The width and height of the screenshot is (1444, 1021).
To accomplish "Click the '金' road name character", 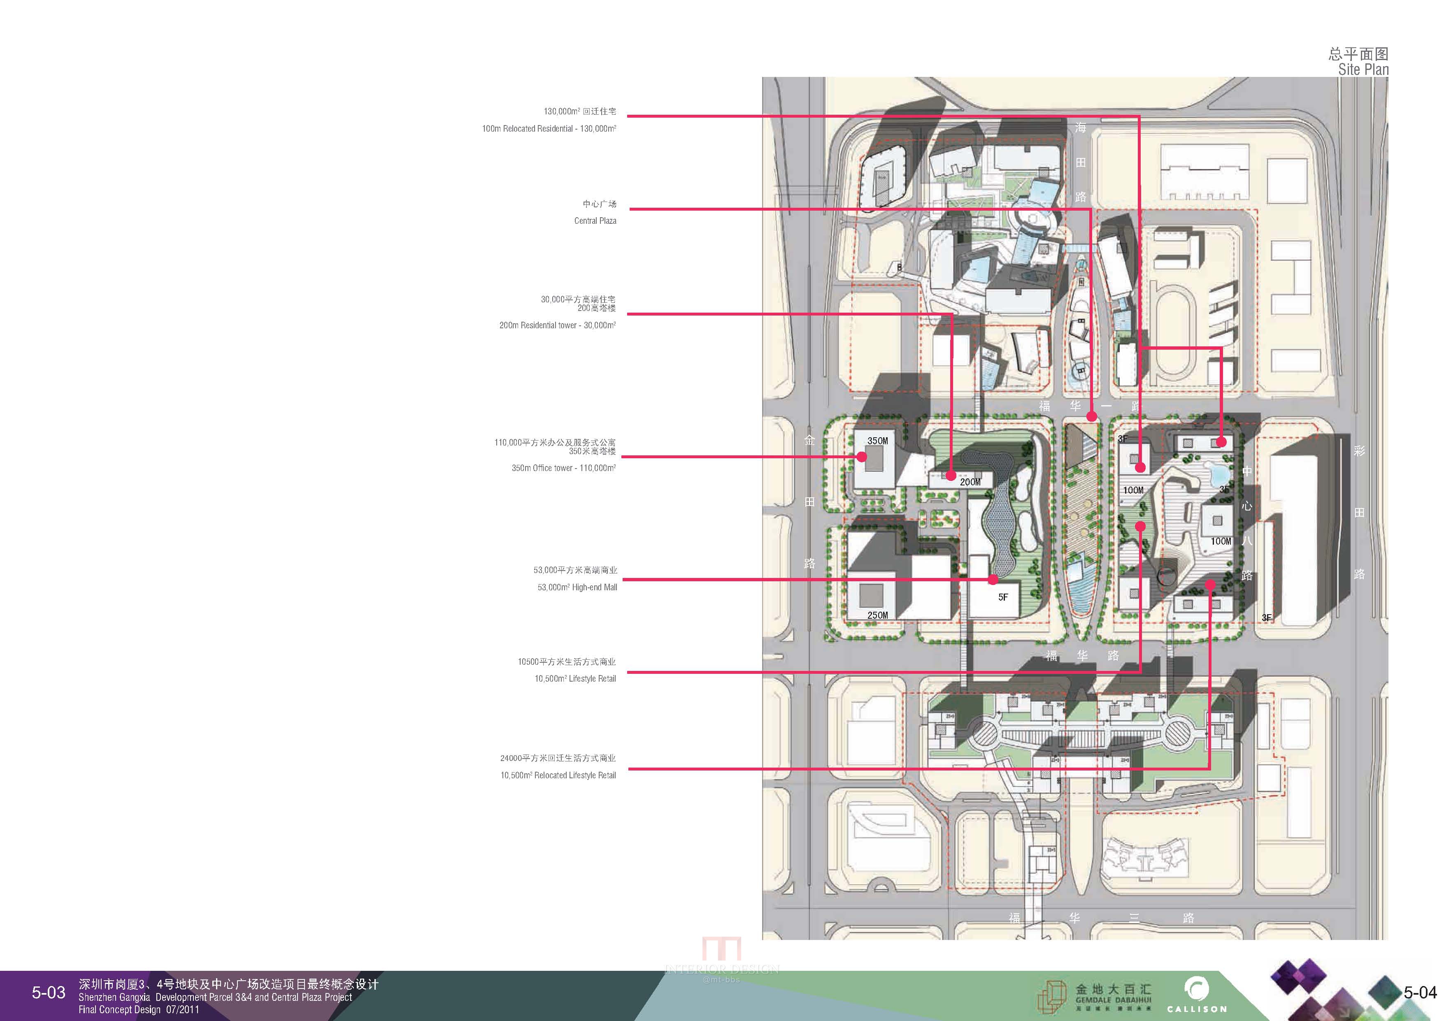I will click(809, 441).
